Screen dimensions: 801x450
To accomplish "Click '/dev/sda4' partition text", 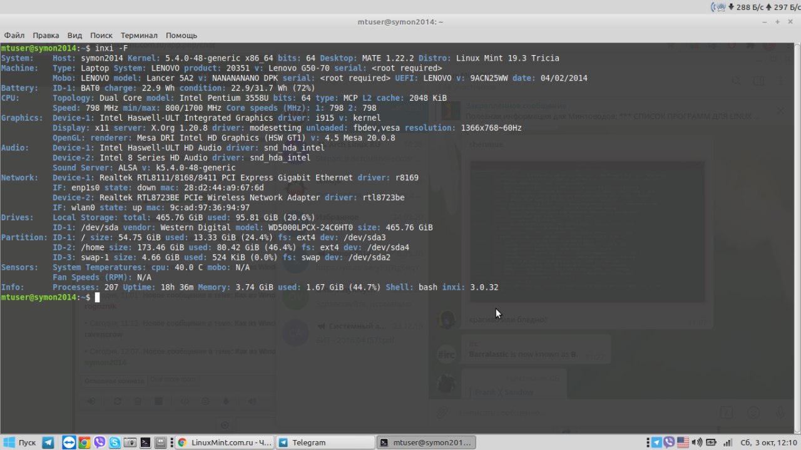I will pos(387,247).
